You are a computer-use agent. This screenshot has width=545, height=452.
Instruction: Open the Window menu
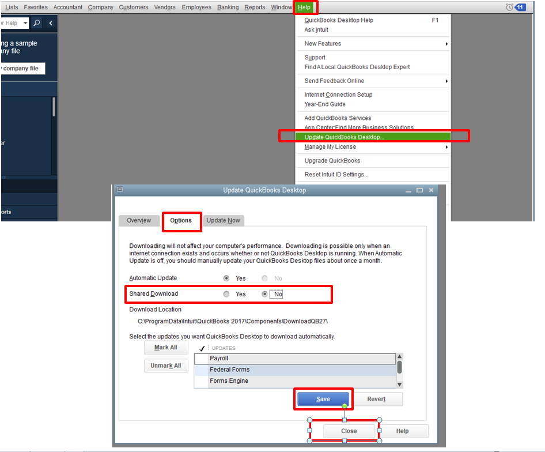pyautogui.click(x=281, y=7)
